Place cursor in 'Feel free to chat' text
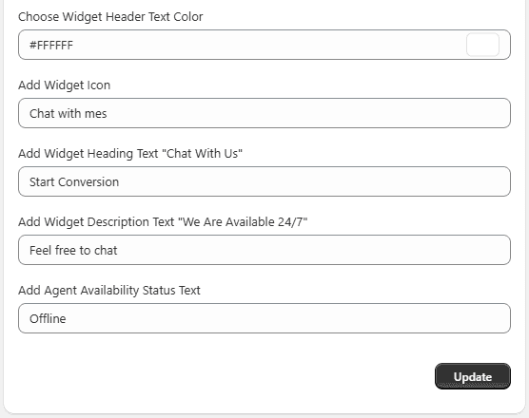The width and height of the screenshot is (529, 418). pos(73,250)
